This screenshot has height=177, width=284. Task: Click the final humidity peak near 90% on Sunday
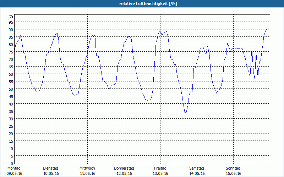[268, 29]
